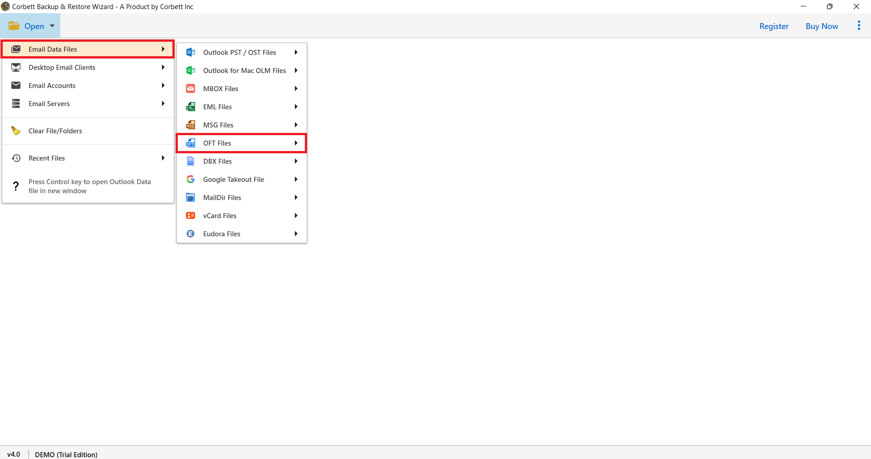This screenshot has width=871, height=459.
Task: Click the OFT Files icon
Action: click(x=191, y=143)
